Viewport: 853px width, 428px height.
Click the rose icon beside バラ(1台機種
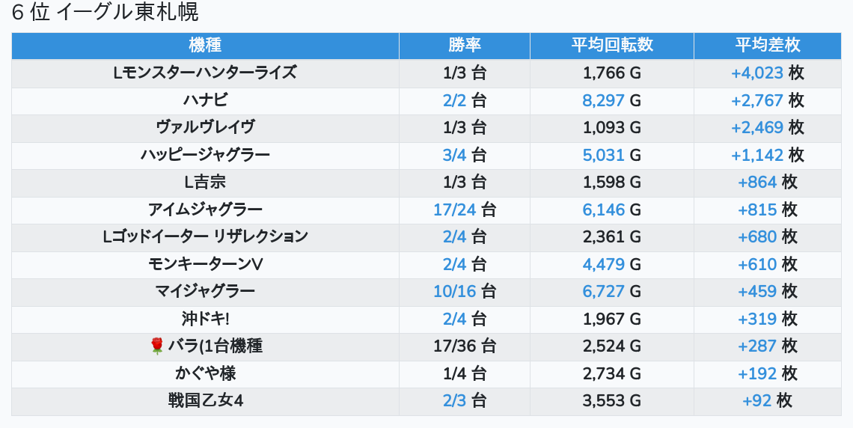[x=157, y=346]
